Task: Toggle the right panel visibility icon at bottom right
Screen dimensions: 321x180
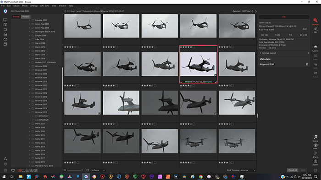Action: point(315,170)
